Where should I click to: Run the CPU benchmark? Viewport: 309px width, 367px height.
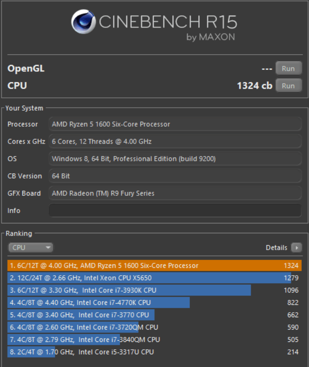pyautogui.click(x=288, y=86)
